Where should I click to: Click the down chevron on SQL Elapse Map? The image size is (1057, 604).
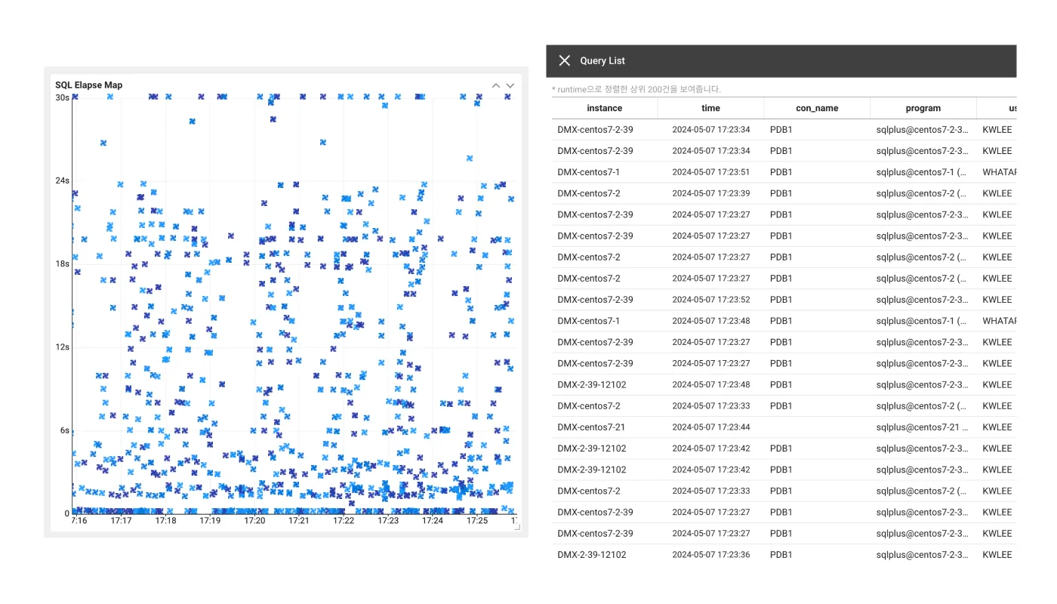pyautogui.click(x=510, y=85)
